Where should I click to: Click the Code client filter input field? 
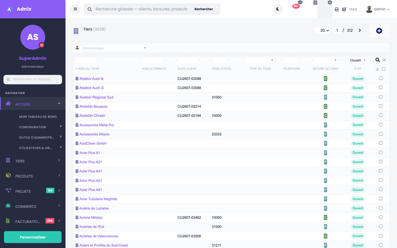point(188,60)
